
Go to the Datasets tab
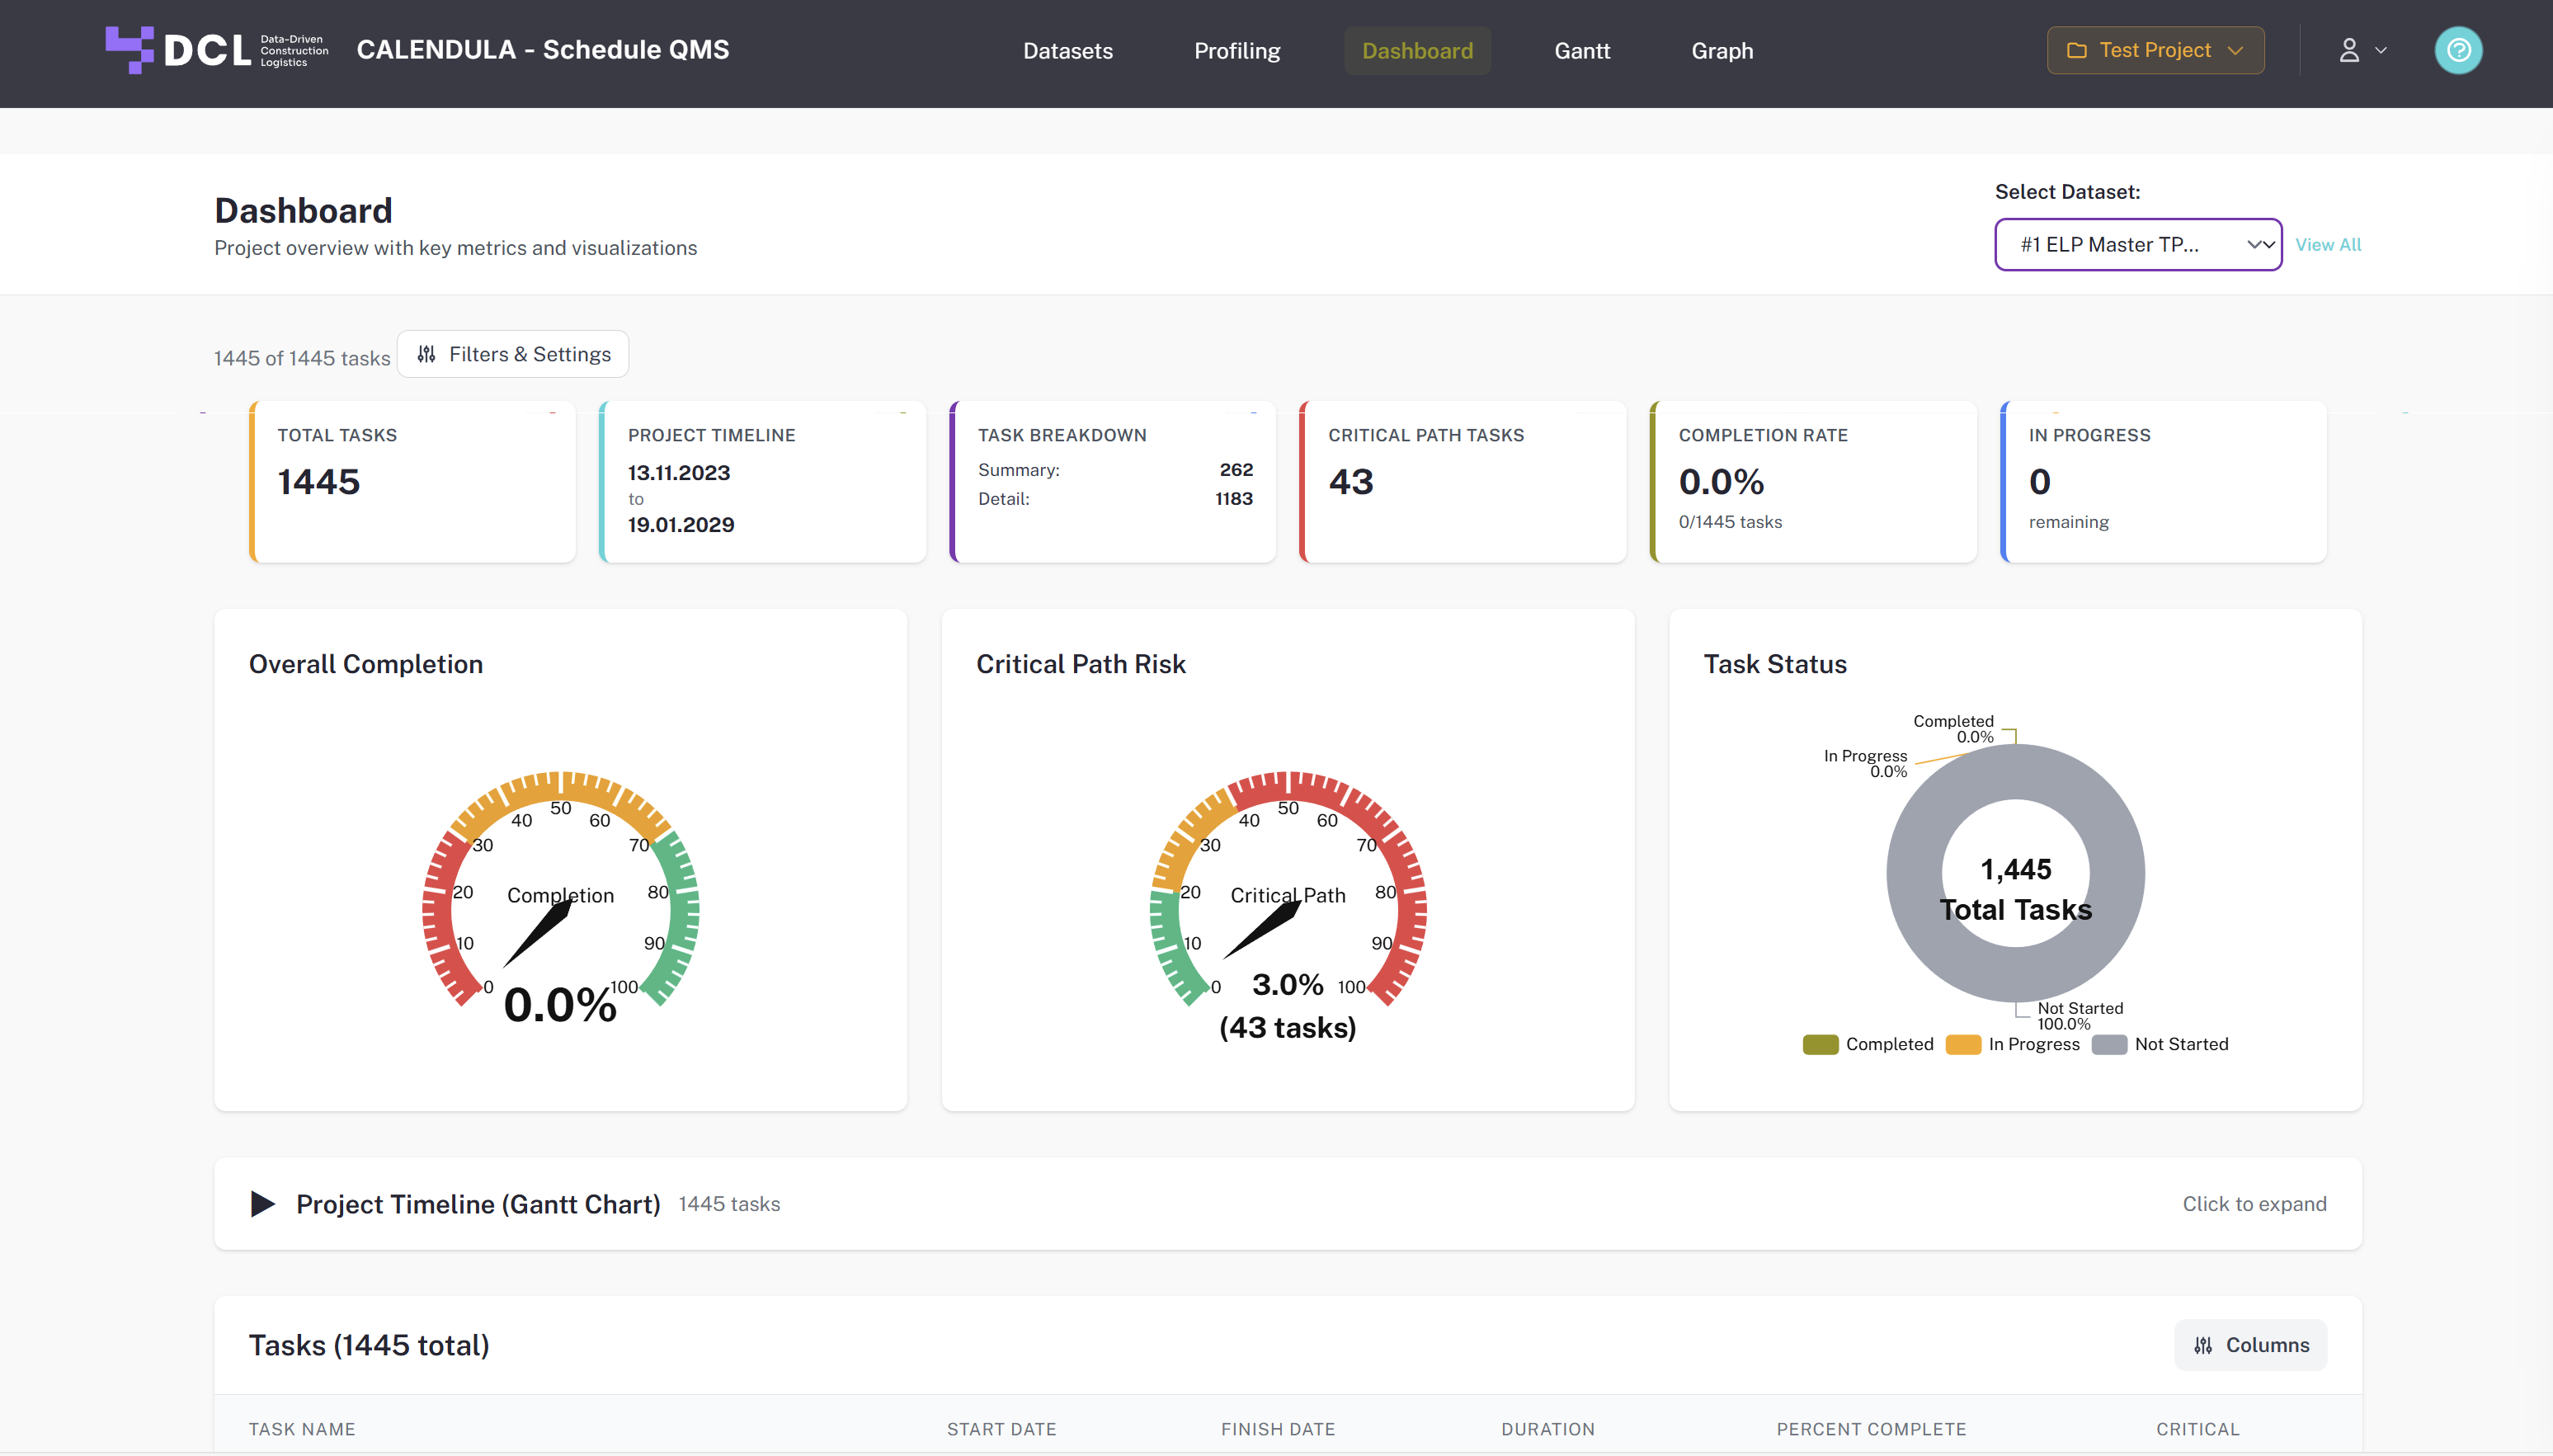1067,51
